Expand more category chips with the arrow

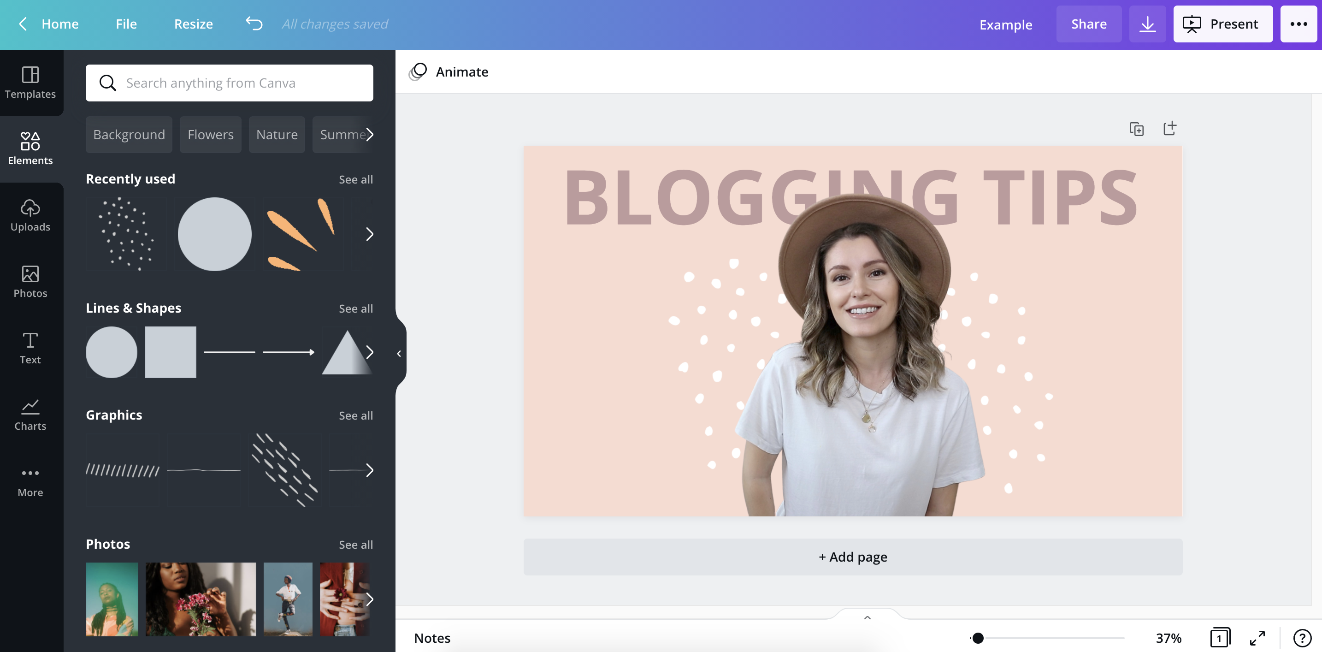point(370,135)
